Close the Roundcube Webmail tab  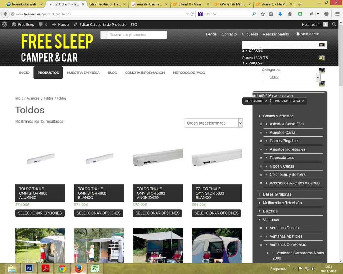tap(41, 4)
